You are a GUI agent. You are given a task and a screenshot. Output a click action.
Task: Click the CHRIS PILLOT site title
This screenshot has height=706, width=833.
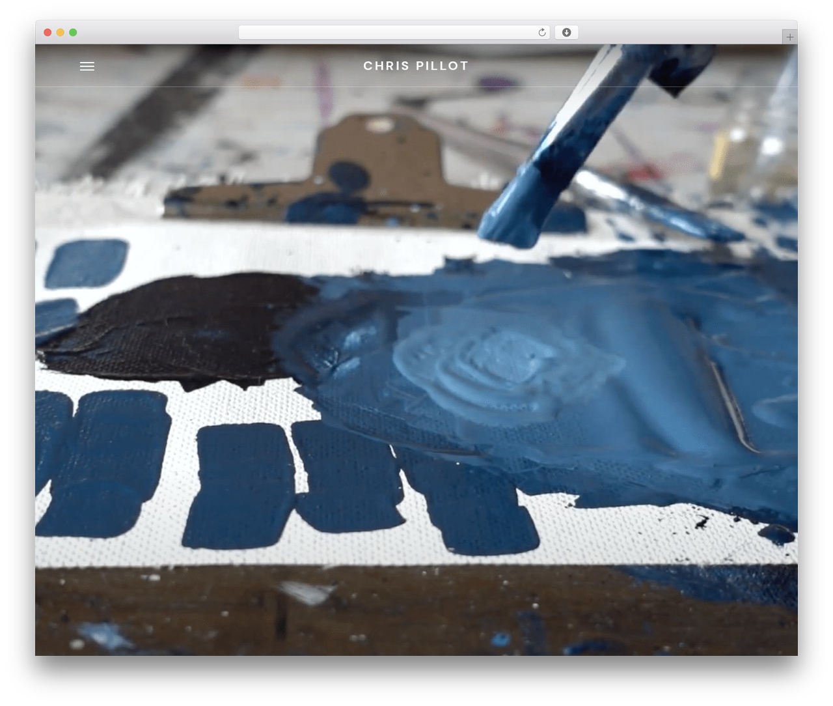pyautogui.click(x=416, y=66)
